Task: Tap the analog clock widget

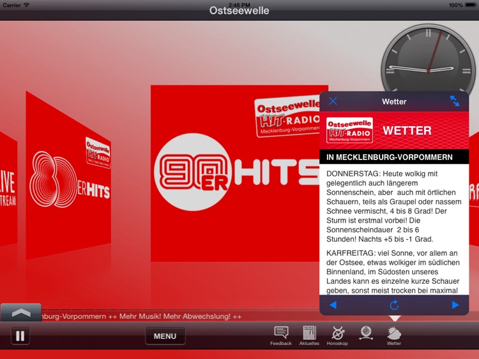Action: coord(429,58)
